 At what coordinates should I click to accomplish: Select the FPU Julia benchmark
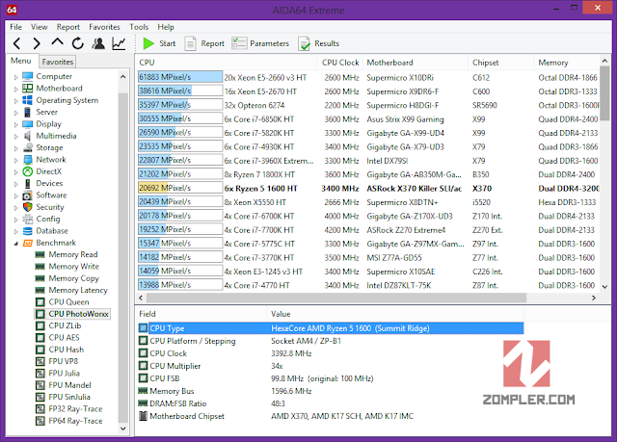(x=64, y=374)
